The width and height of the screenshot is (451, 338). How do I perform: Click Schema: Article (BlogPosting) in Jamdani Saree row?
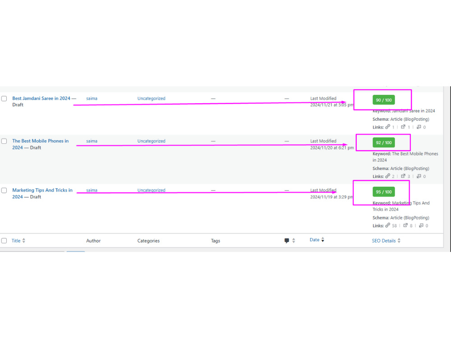click(401, 119)
